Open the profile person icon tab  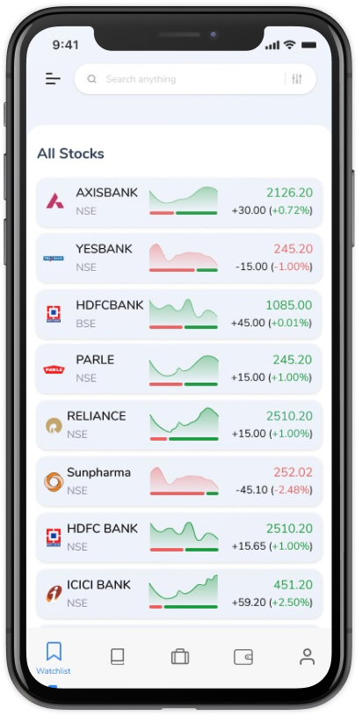tap(307, 657)
